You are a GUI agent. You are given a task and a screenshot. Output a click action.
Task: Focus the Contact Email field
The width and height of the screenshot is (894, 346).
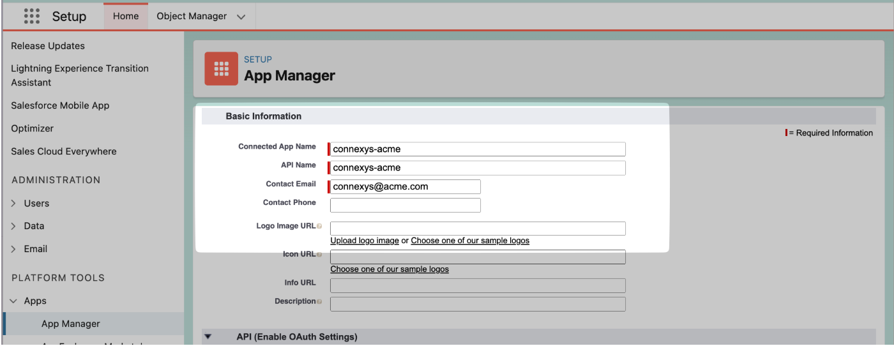click(405, 186)
